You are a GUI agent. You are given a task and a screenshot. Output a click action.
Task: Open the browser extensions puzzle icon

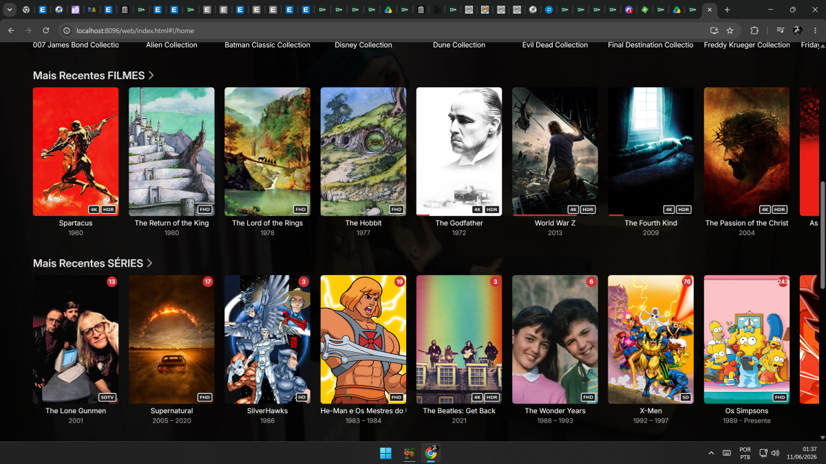pos(754,30)
